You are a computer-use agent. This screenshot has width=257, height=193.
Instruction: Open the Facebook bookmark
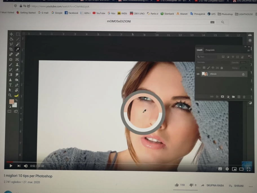click(x=71, y=13)
